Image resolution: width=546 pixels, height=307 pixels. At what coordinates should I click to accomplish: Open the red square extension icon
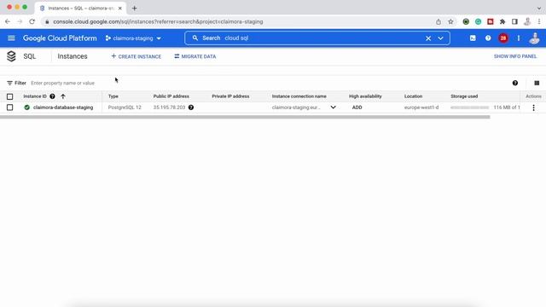tap(491, 21)
